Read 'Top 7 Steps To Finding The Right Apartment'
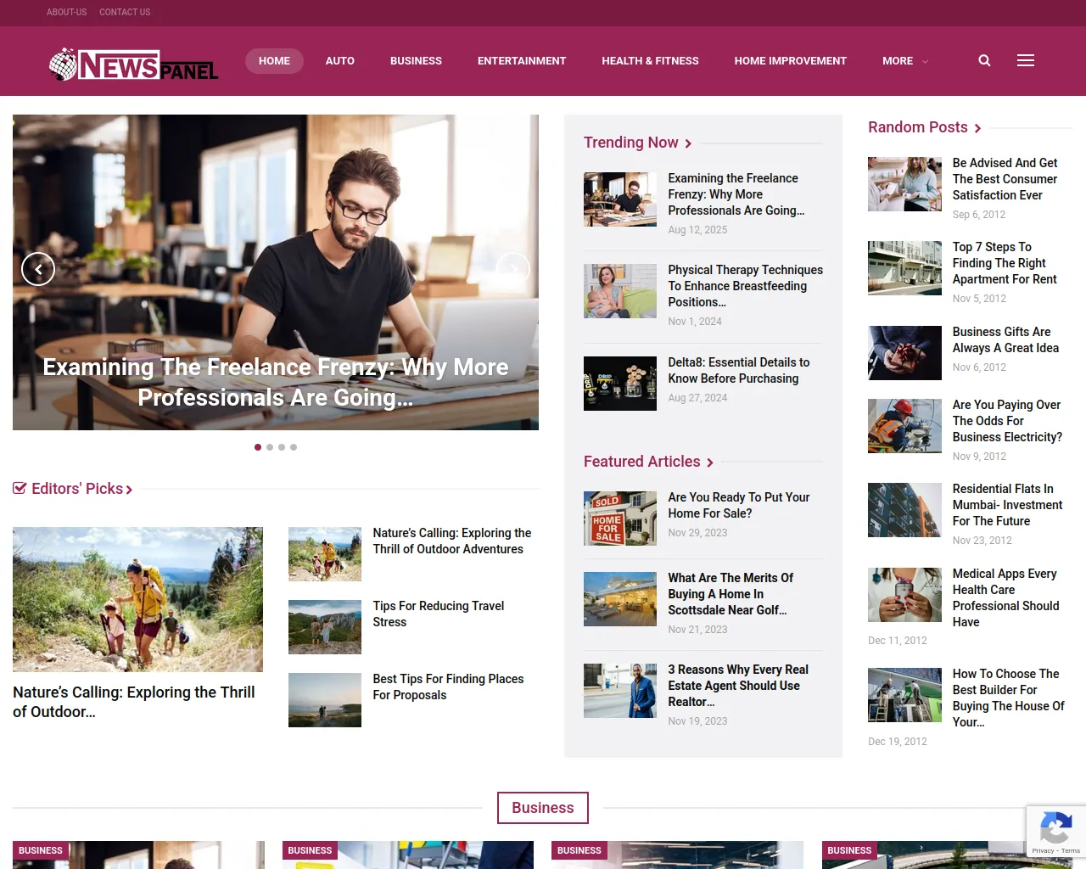This screenshot has width=1086, height=869. click(1005, 263)
